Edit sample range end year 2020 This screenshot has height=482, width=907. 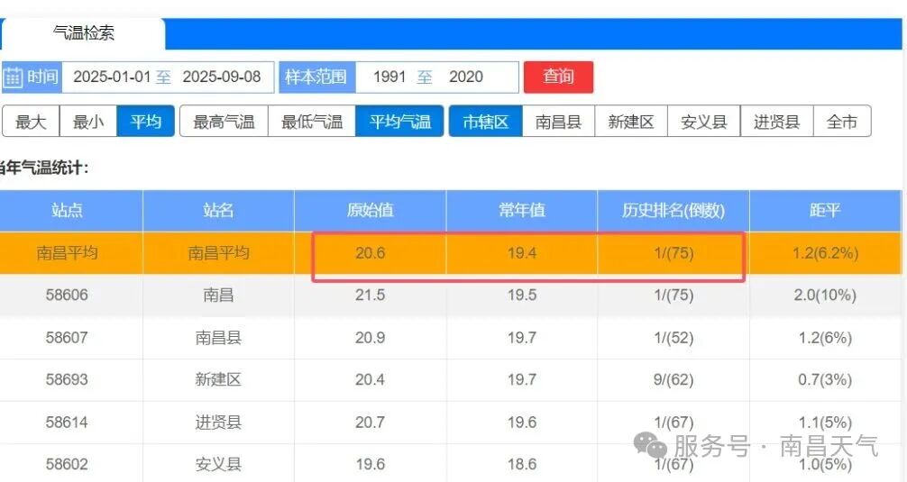coord(465,77)
